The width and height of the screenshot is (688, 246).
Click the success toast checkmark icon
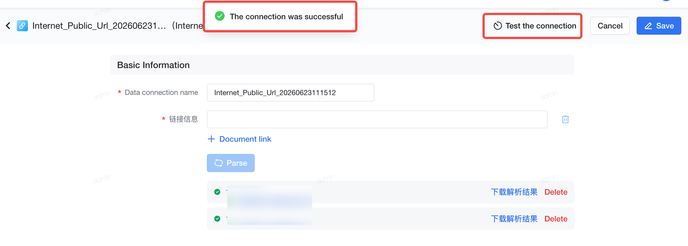click(x=220, y=16)
